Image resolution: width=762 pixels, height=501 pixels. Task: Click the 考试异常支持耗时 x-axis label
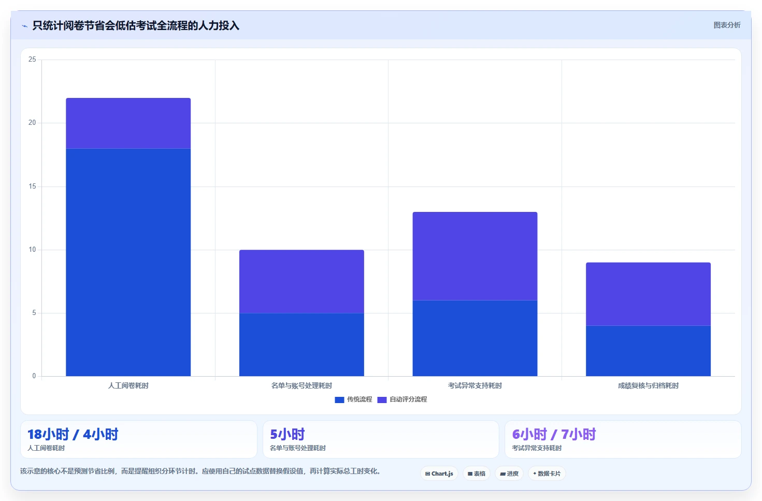coord(475,385)
